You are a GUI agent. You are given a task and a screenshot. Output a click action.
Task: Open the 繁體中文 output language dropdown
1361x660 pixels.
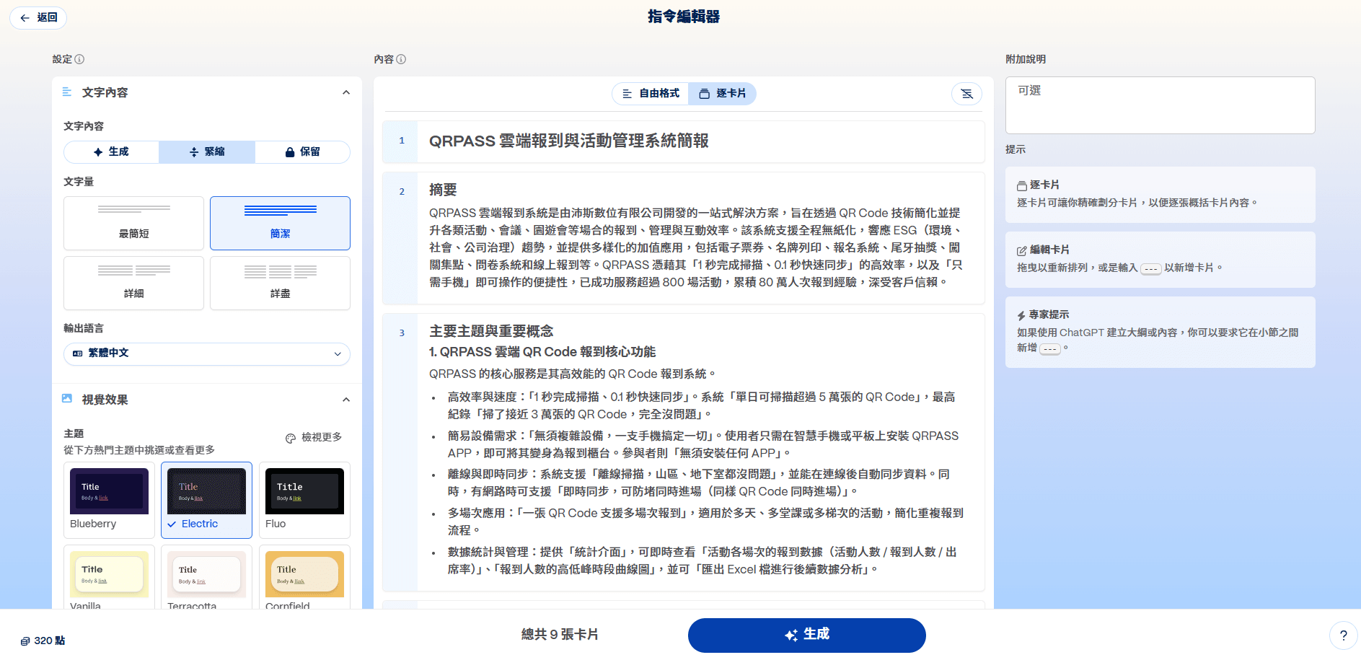tap(207, 353)
